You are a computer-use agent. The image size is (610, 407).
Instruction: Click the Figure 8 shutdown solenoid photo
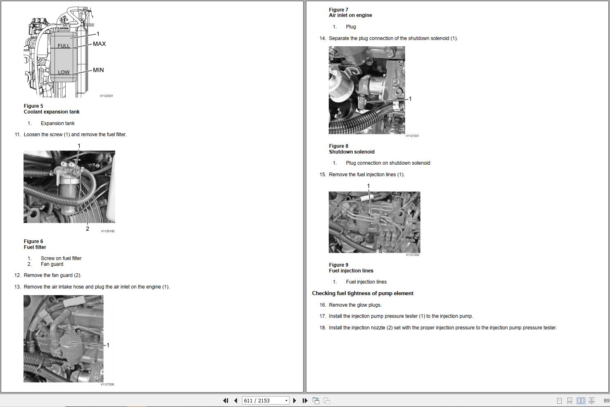point(367,90)
